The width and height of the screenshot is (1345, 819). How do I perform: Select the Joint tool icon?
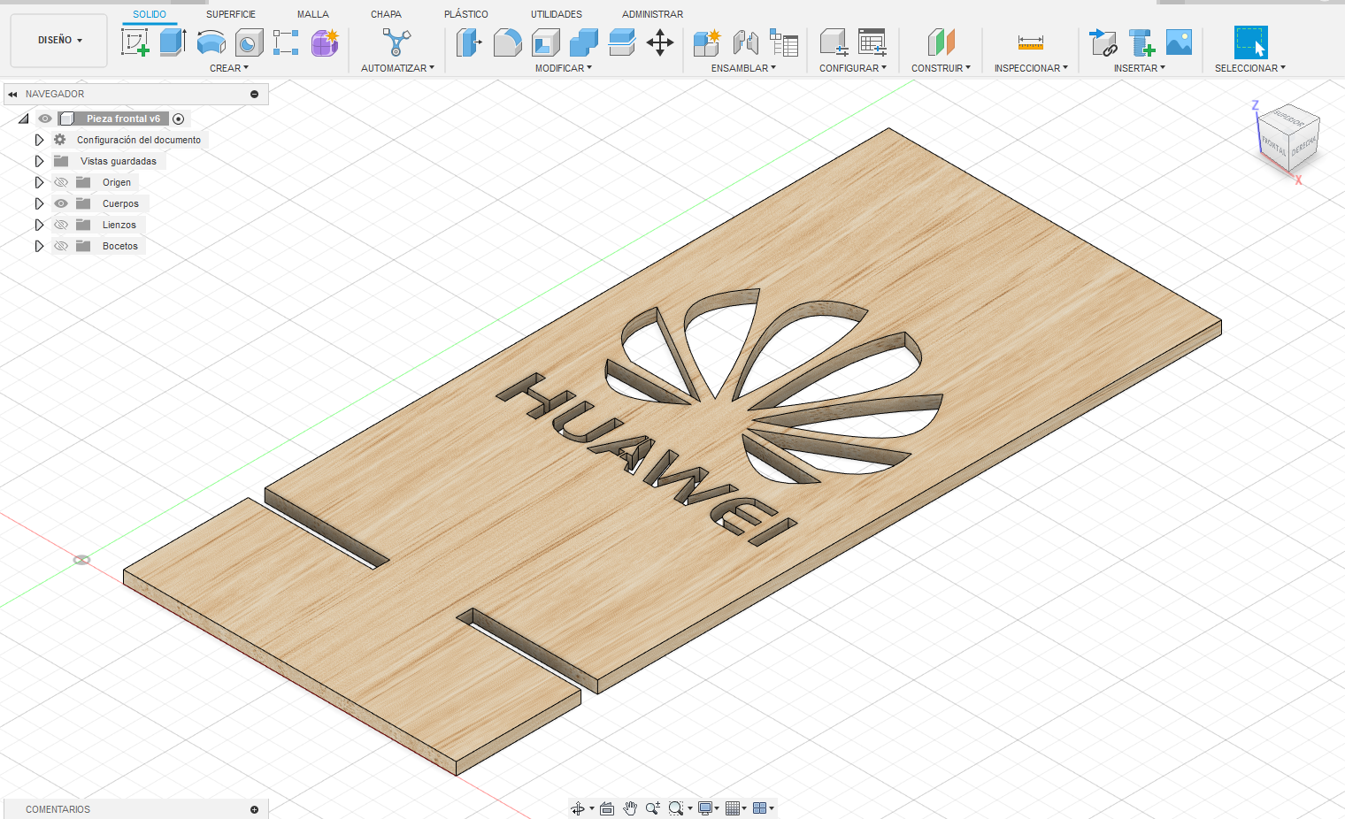coord(745,42)
